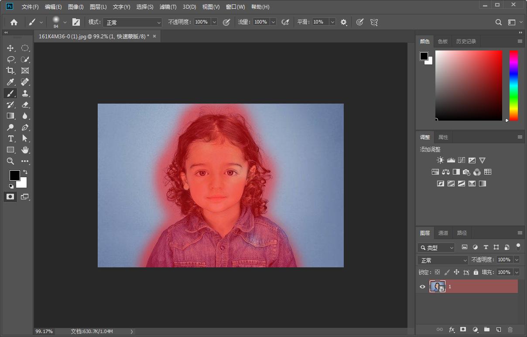Select the Clone Stamp tool
This screenshot has width=527, height=337.
[25, 93]
